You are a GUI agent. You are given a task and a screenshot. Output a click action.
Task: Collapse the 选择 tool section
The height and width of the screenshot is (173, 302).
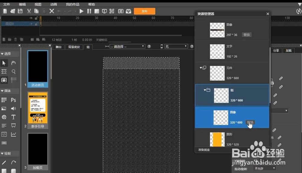pyautogui.click(x=2, y=54)
